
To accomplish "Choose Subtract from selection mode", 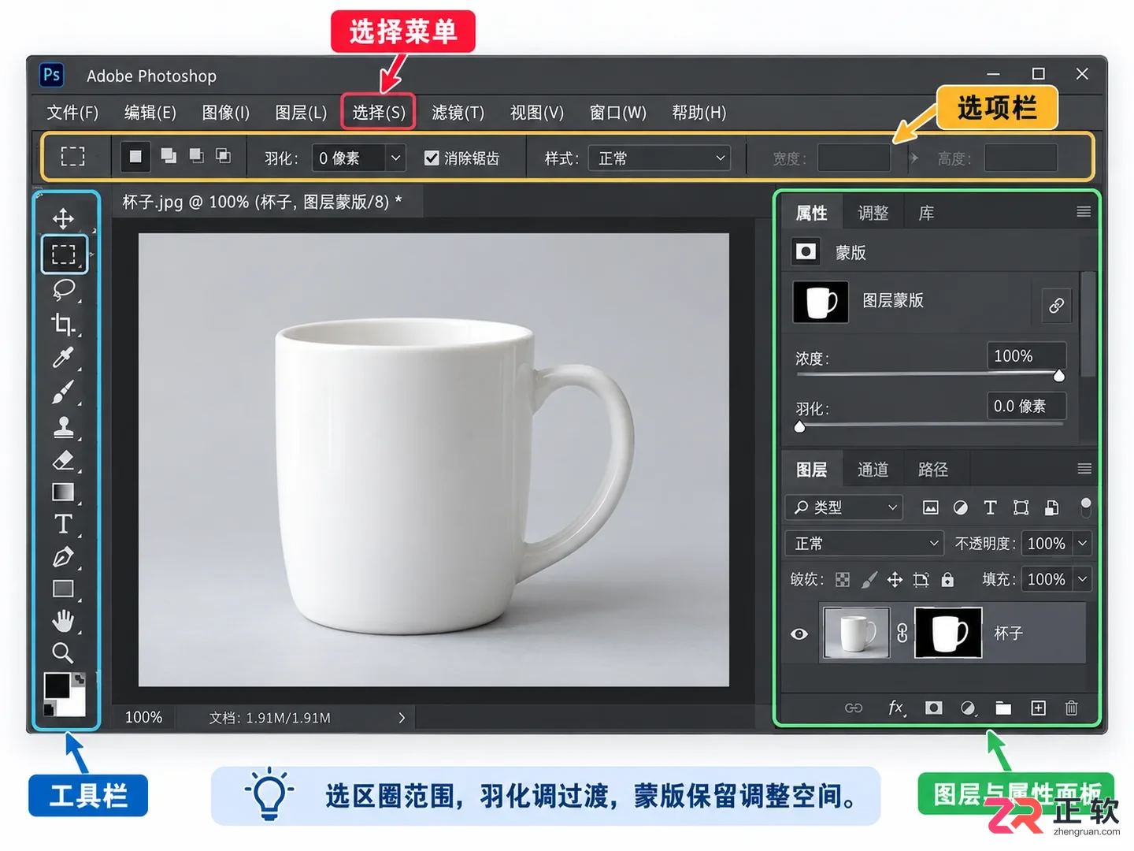I will (x=196, y=156).
